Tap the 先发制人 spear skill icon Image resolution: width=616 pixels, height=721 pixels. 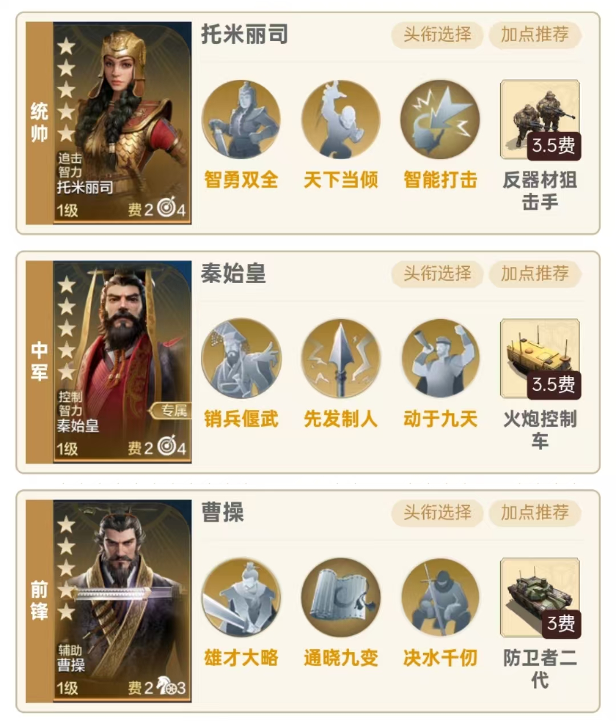(341, 358)
